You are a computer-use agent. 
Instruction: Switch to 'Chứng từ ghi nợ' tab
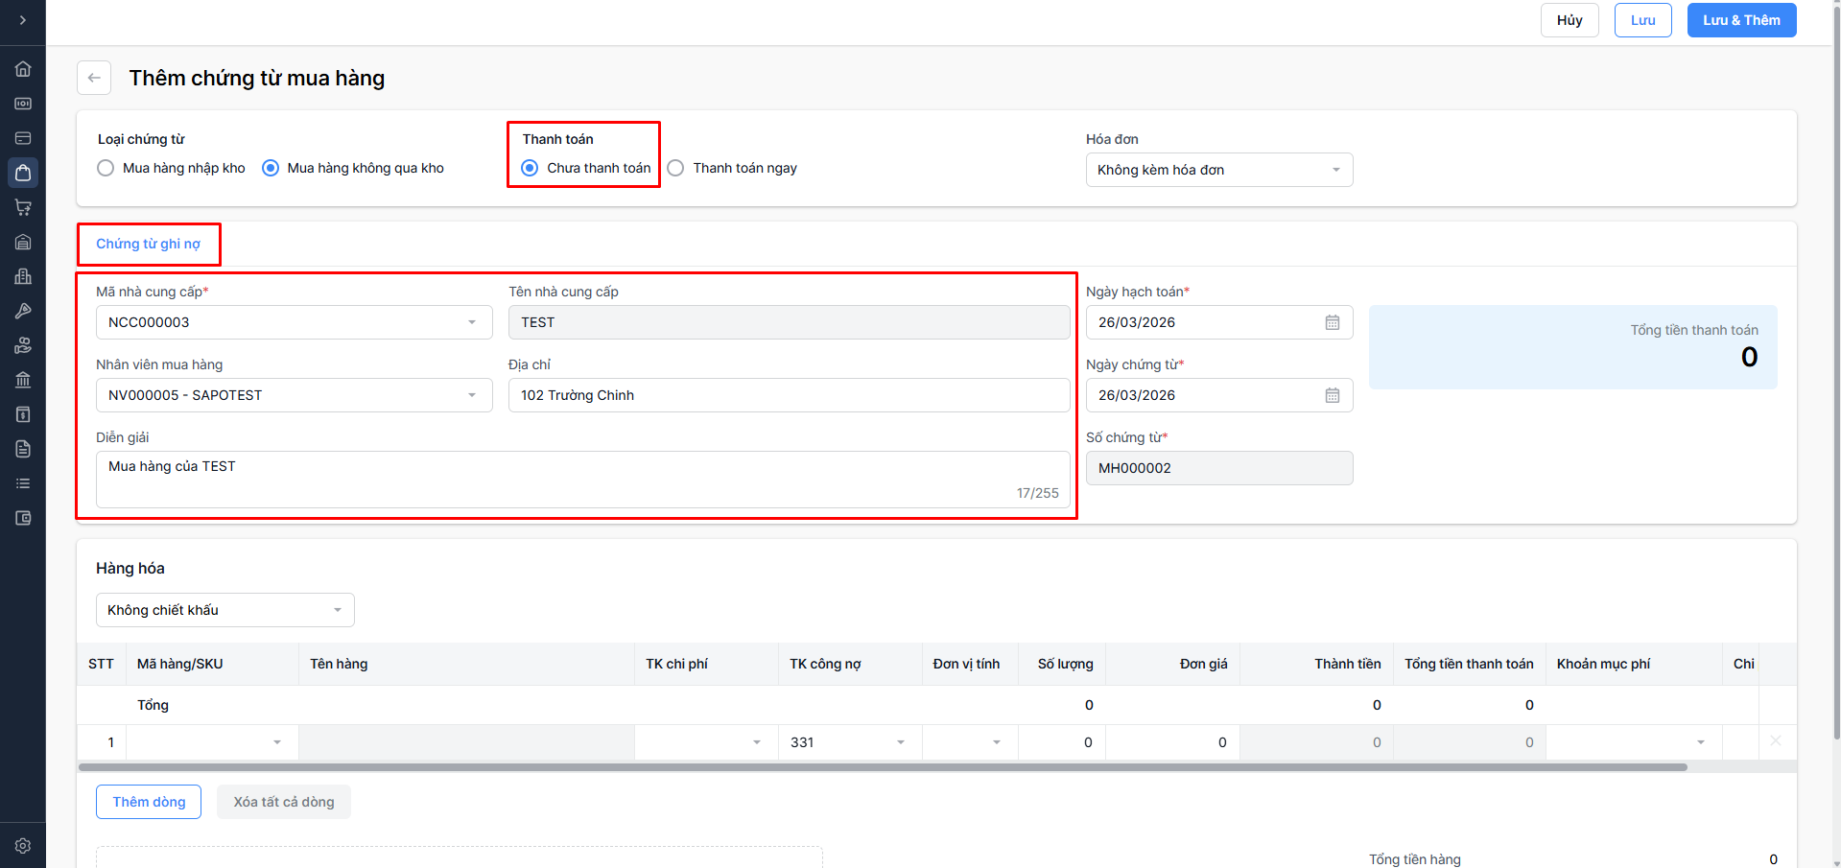148,244
